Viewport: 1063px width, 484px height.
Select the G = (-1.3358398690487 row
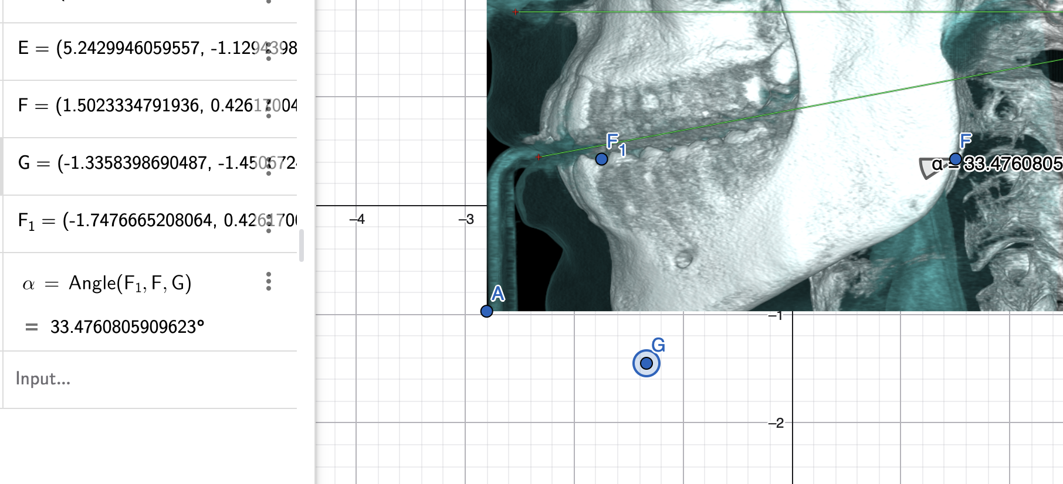coord(150,166)
